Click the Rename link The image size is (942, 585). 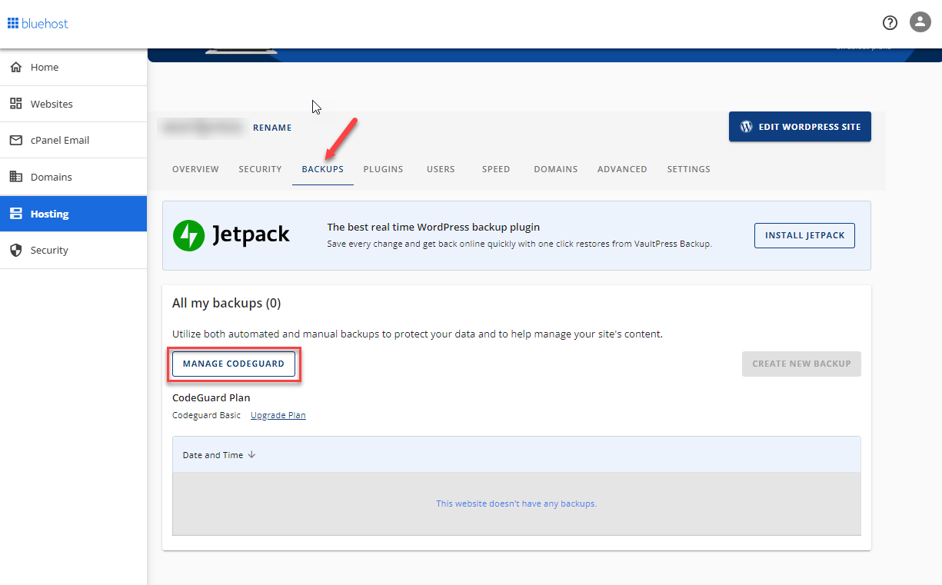click(x=272, y=128)
